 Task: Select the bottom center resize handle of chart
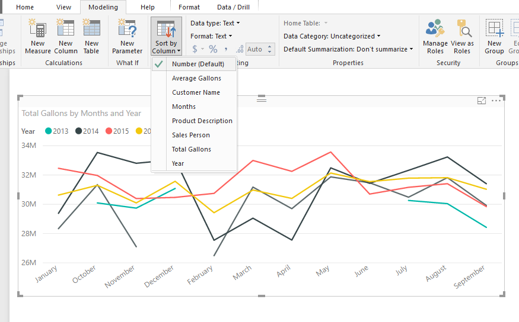click(x=262, y=295)
